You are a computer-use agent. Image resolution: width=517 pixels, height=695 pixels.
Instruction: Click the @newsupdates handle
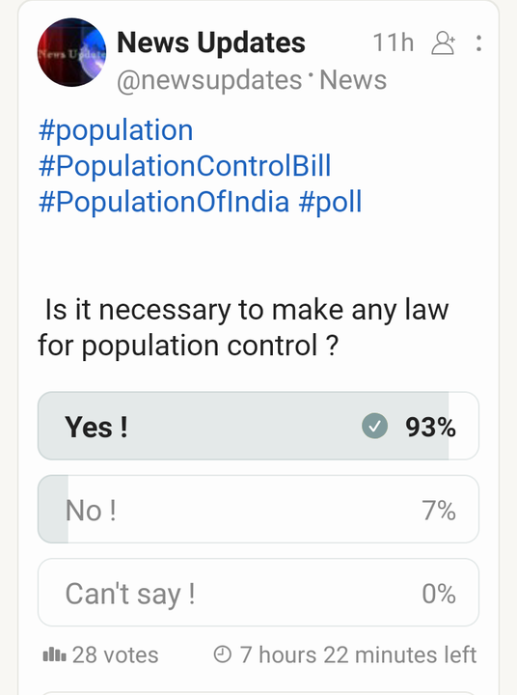(209, 81)
